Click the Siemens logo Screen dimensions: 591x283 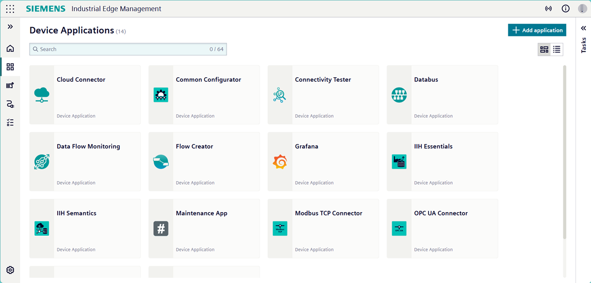click(45, 9)
